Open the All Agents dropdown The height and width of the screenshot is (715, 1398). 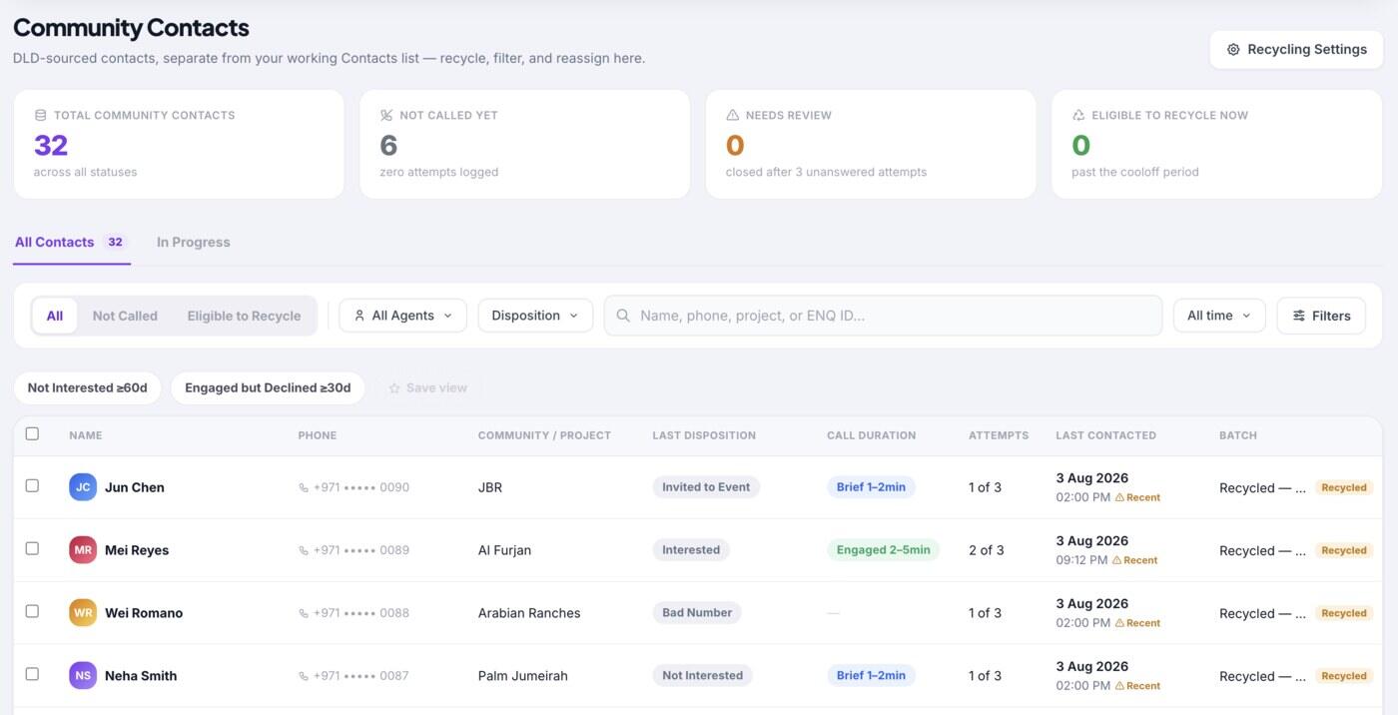coord(402,316)
